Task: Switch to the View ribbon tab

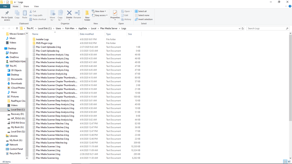Action: point(36,6)
